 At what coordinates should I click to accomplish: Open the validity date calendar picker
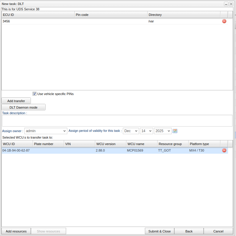(x=175, y=131)
